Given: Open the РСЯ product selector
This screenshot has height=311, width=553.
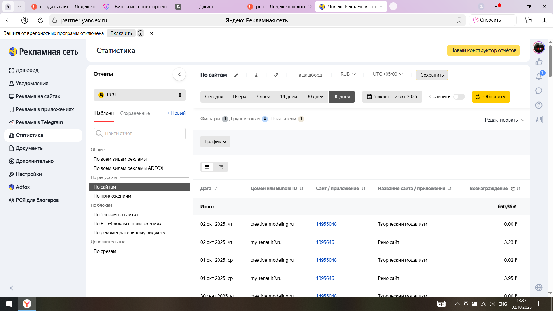Looking at the screenshot, I should (139, 95).
